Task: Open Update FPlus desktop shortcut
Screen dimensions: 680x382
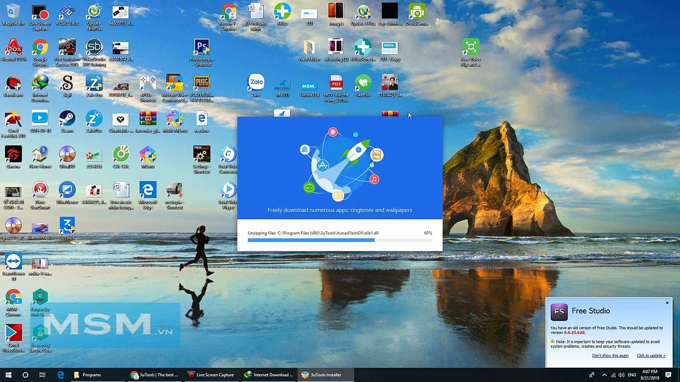Action: pyautogui.click(x=363, y=15)
